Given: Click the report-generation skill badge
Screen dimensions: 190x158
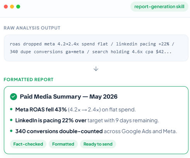Looking at the screenshot, I should (159, 7).
